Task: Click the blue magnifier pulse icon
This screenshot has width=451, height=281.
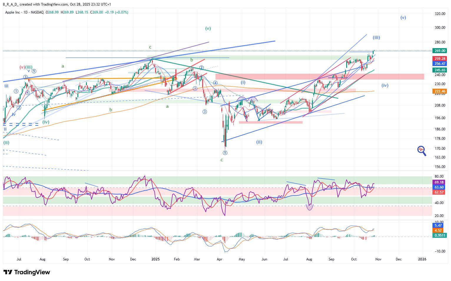Action: point(422,150)
